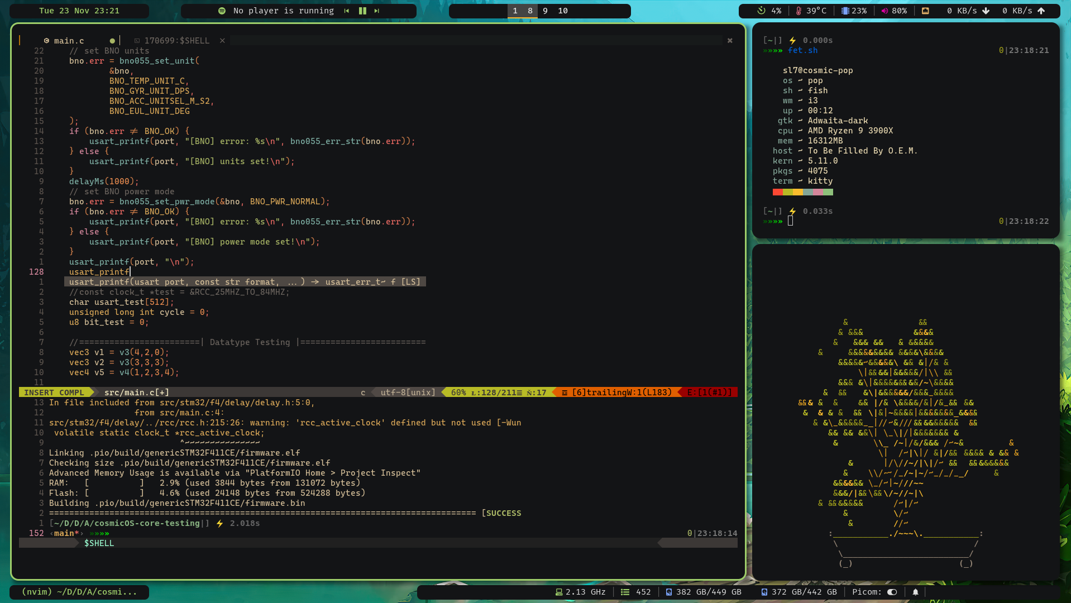Click the first disk usage icon (382 GB)
The image size is (1071, 603).
(x=669, y=592)
